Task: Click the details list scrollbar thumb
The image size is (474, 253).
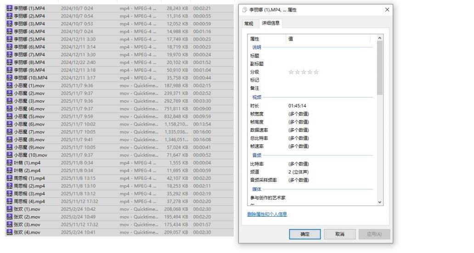Action: 379,68
